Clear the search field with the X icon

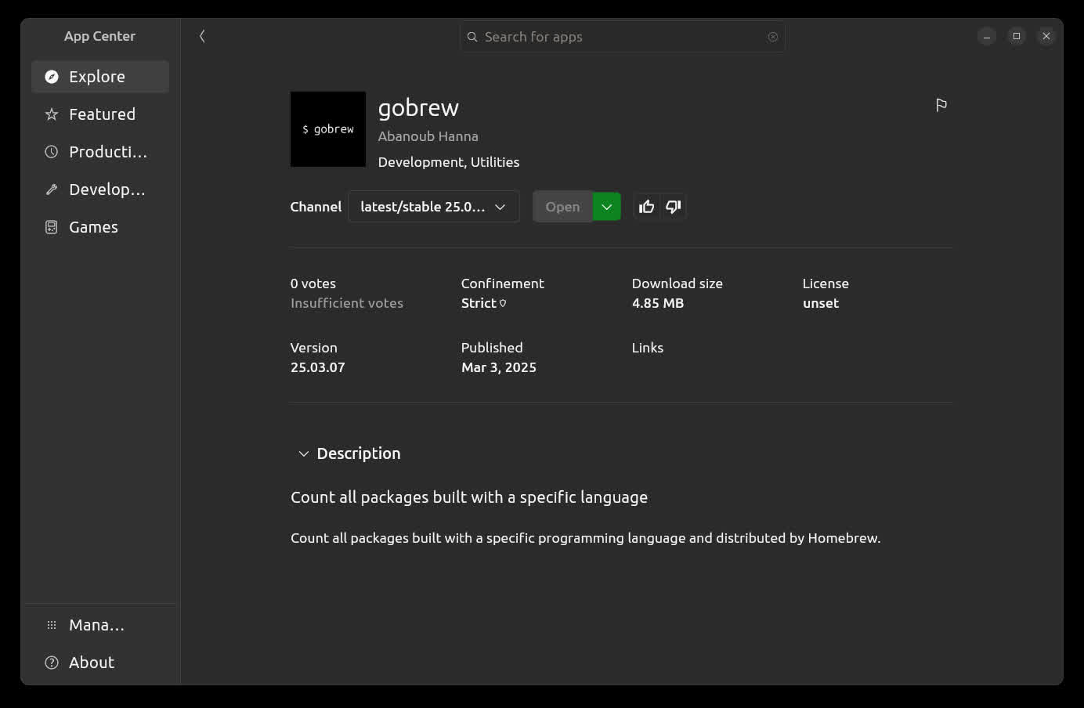click(x=772, y=37)
